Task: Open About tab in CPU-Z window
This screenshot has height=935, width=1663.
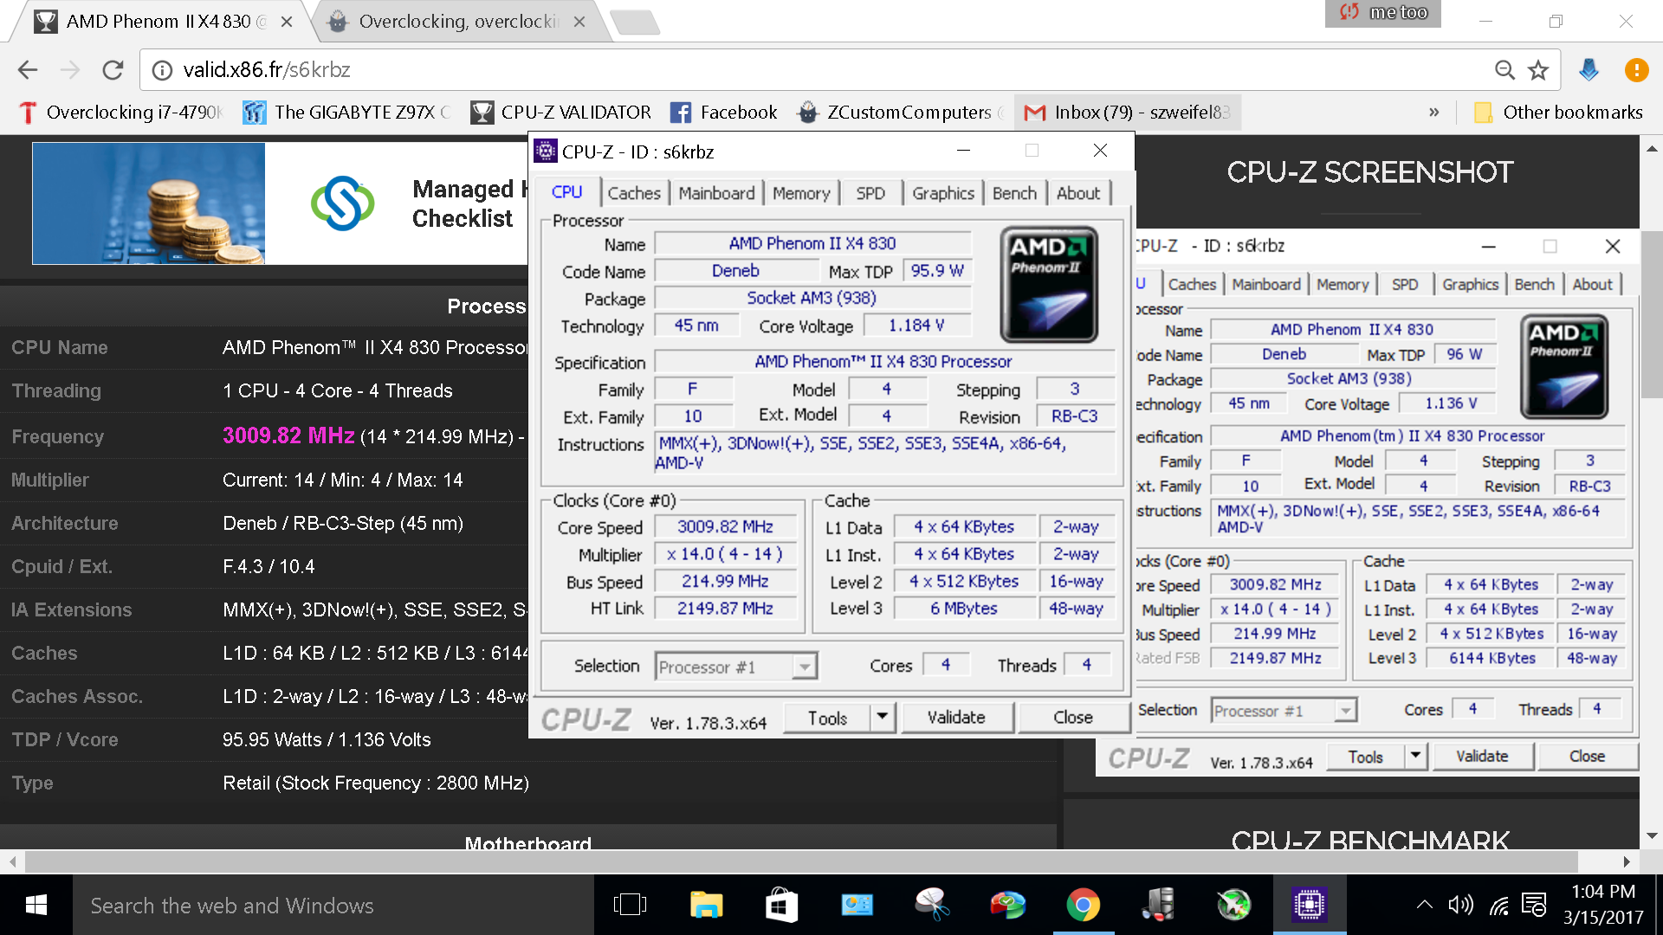Action: [1077, 193]
